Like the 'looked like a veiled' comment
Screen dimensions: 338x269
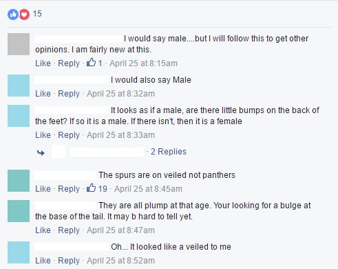(43, 261)
